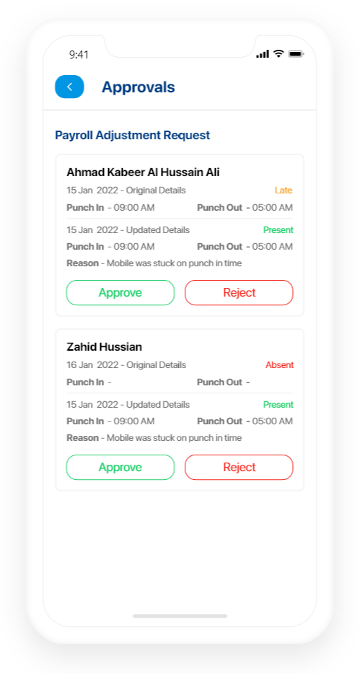Select the Reason text in Ahmad's card
This screenshot has height=674, width=360.
[154, 263]
